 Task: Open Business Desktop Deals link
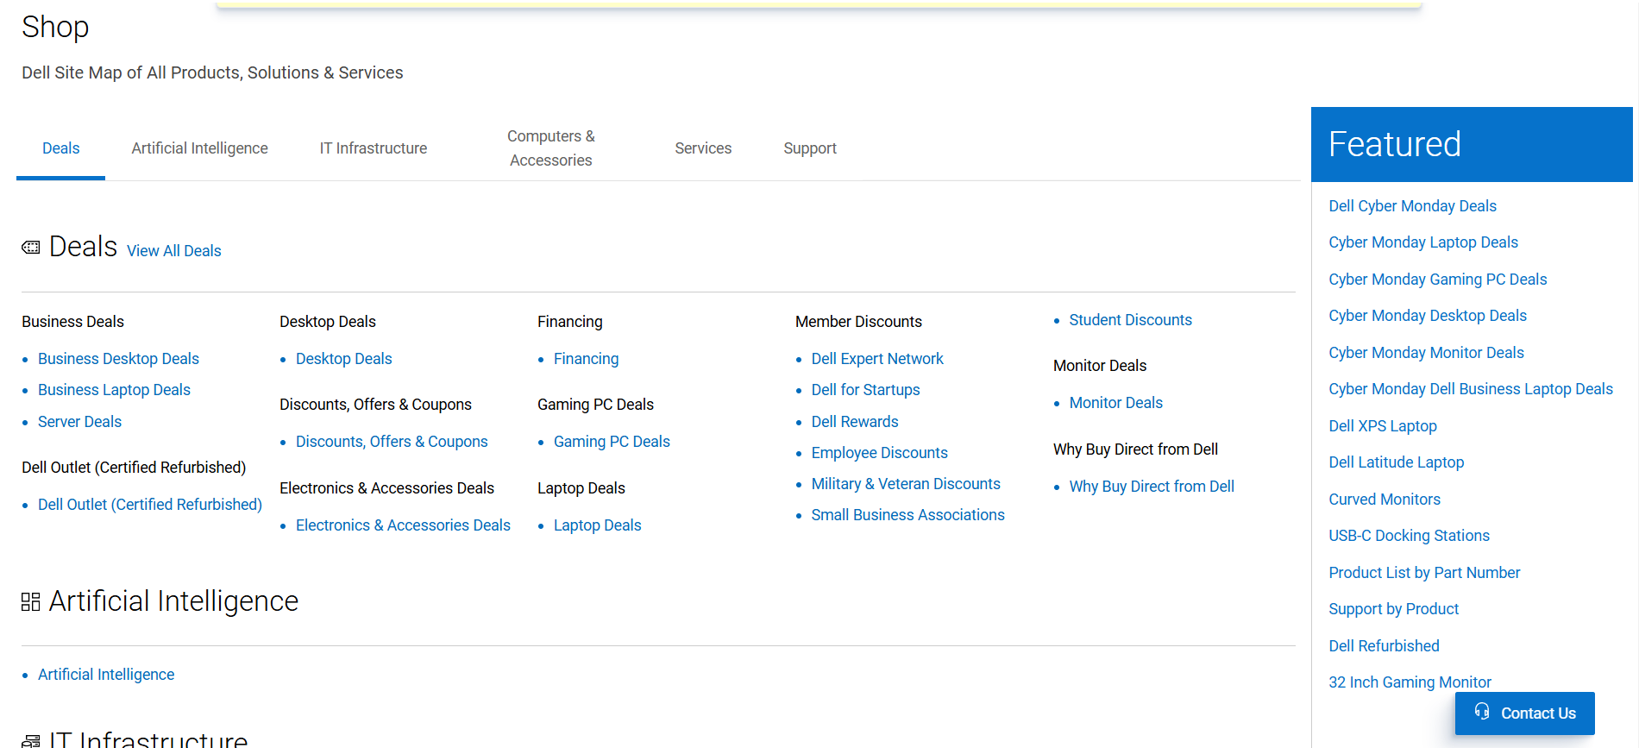pos(118,359)
